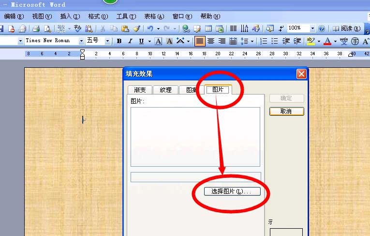This screenshot has height=236, width=370.
Task: Click the Permission (restricted document) icon
Action: pyautogui.click(x=11, y=29)
